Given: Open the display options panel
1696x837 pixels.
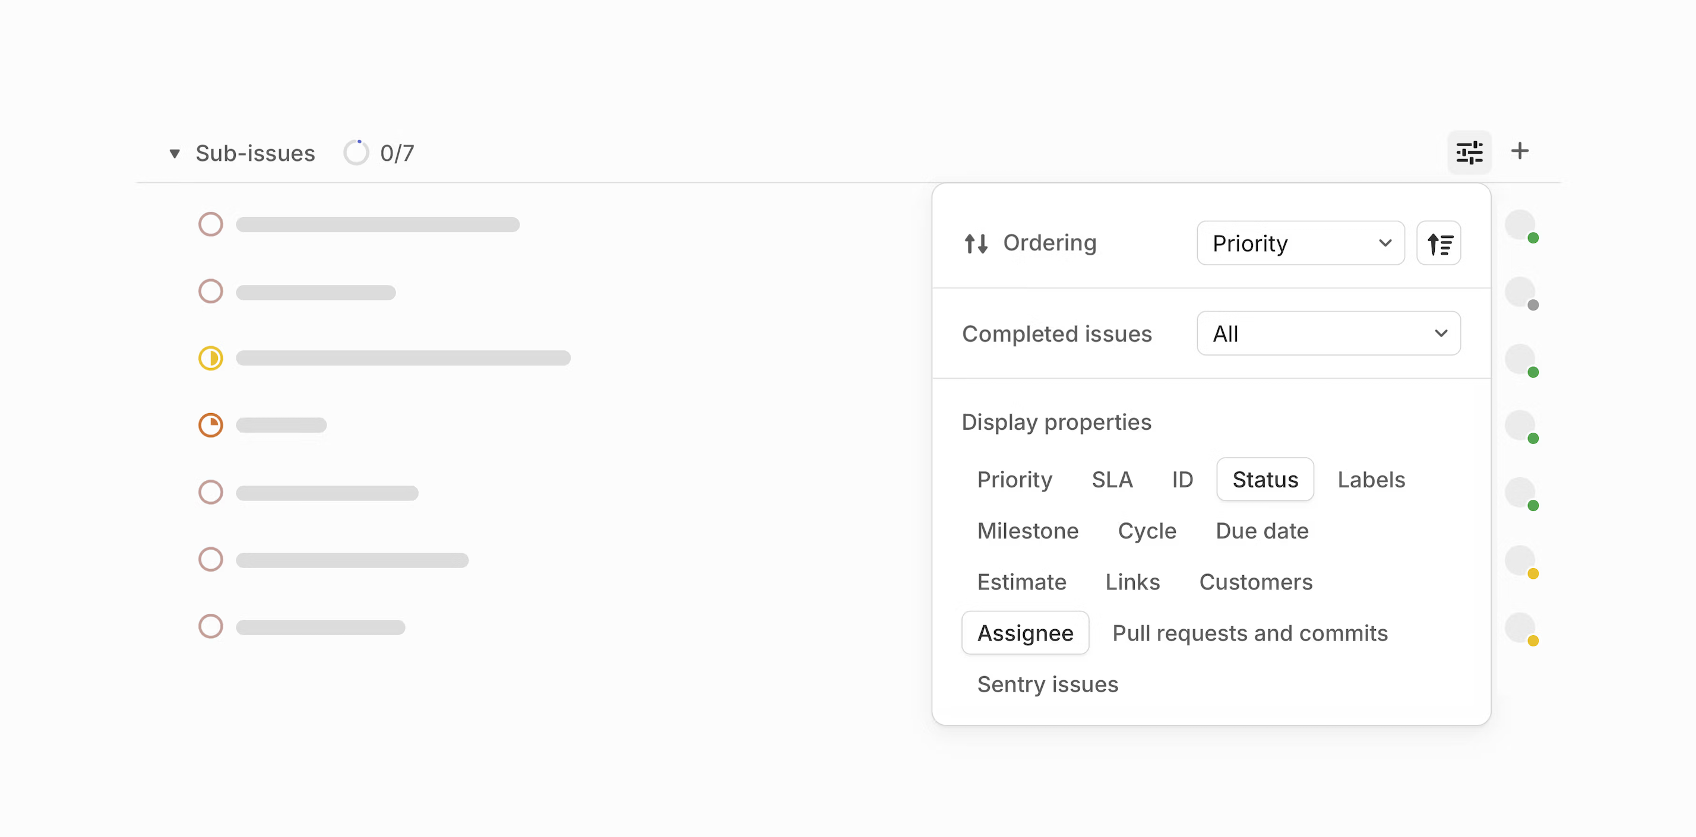Looking at the screenshot, I should tap(1470, 151).
